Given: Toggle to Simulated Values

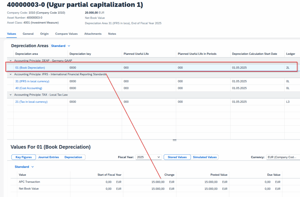Looking at the screenshot, I should [x=204, y=157].
